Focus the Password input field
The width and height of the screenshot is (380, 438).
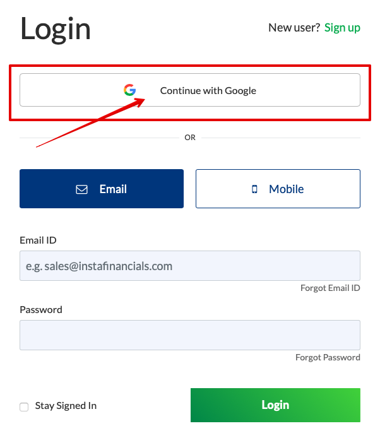pos(190,335)
